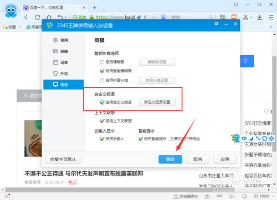The height and width of the screenshot is (200, 277).
Task: Open the 100% zoom level dropdown
Action: point(264,196)
